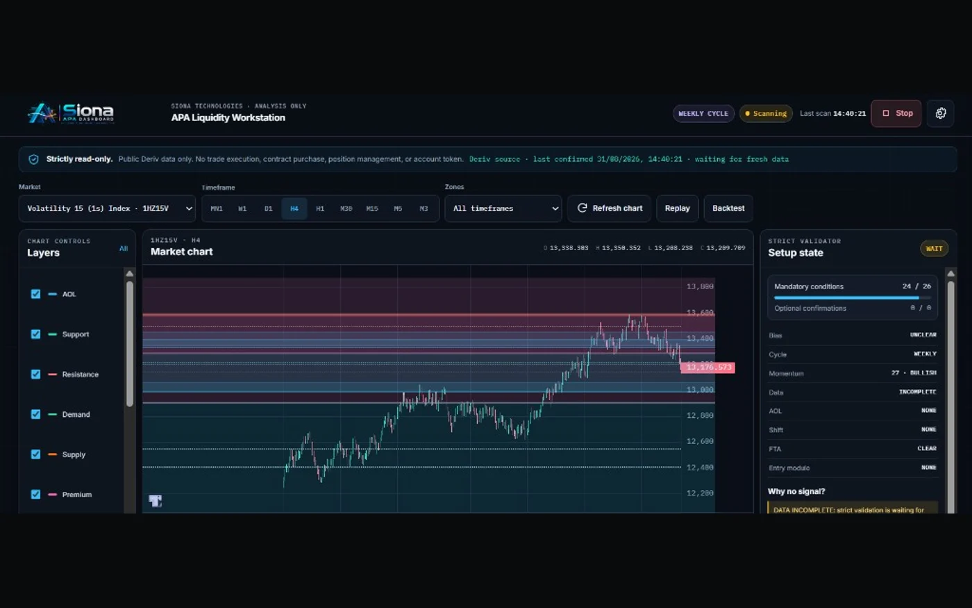Click the Backtest button
The width and height of the screenshot is (972, 608).
click(728, 208)
